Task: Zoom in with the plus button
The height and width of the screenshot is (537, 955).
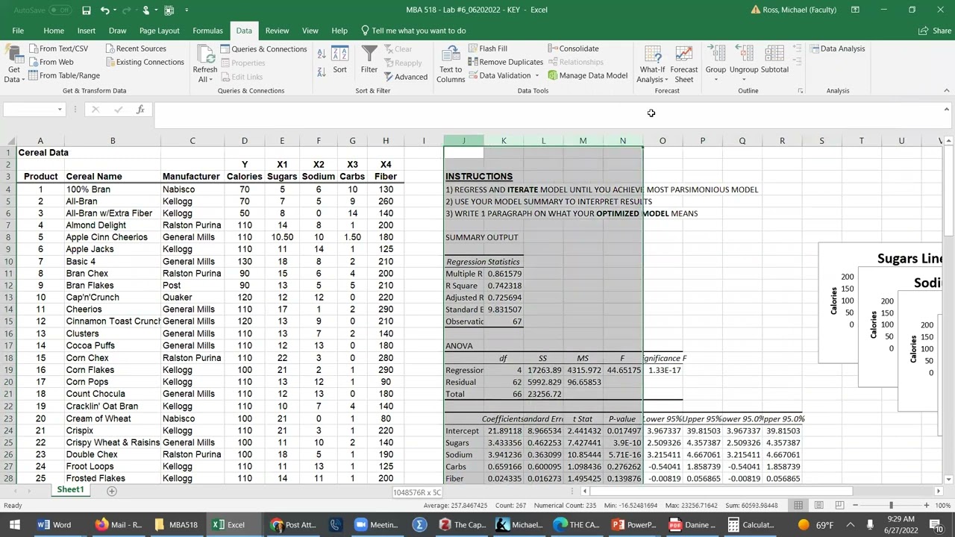Action: click(x=927, y=506)
